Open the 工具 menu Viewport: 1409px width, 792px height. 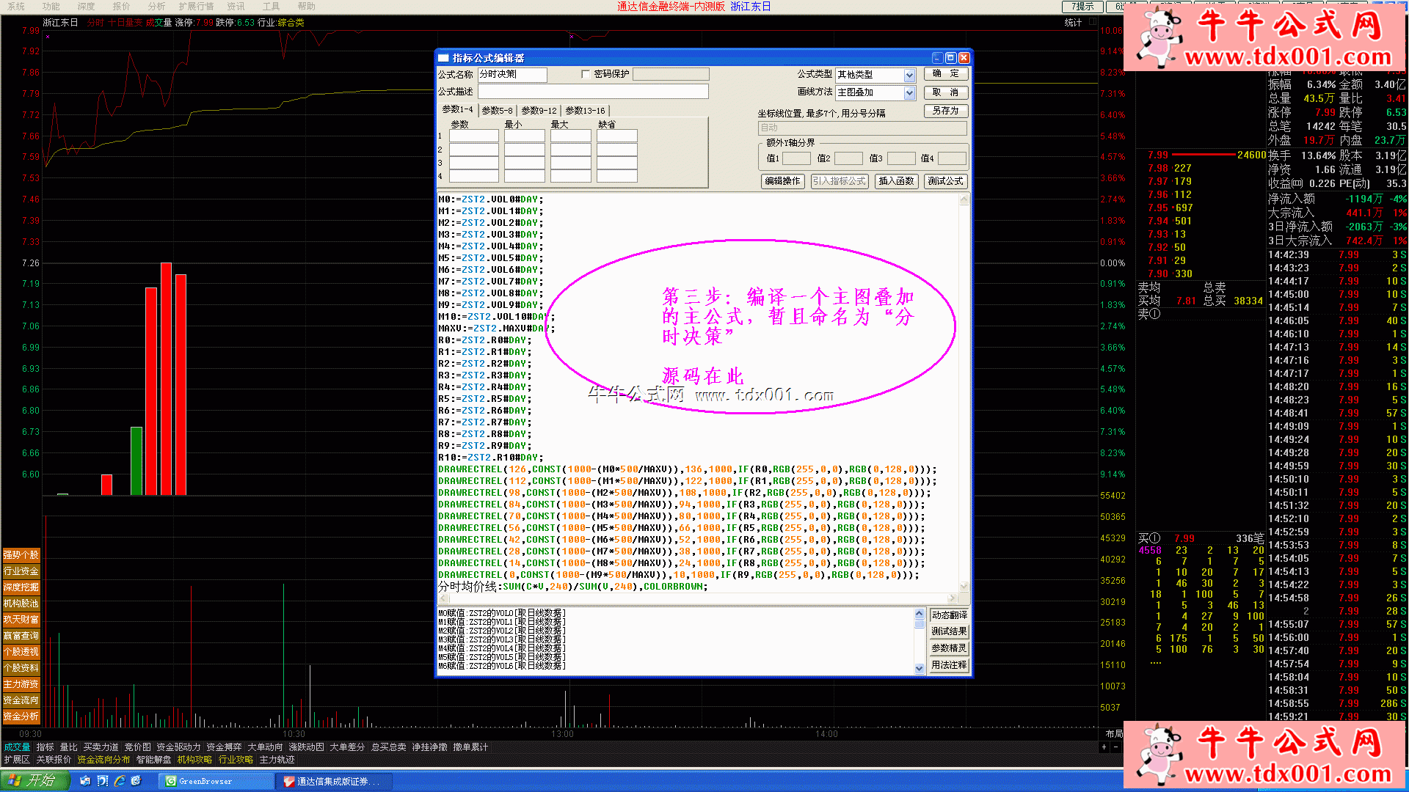pyautogui.click(x=271, y=7)
